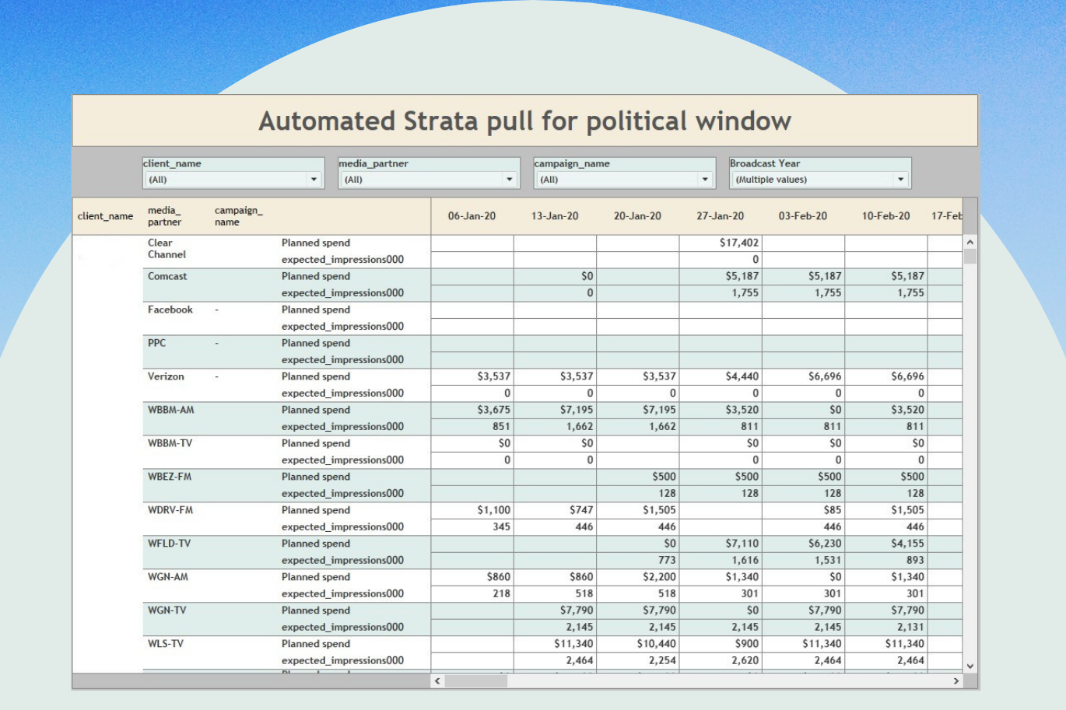This screenshot has height=710, width=1066.
Task: Click the 13-Jan-20 column header
Action: pos(555,216)
